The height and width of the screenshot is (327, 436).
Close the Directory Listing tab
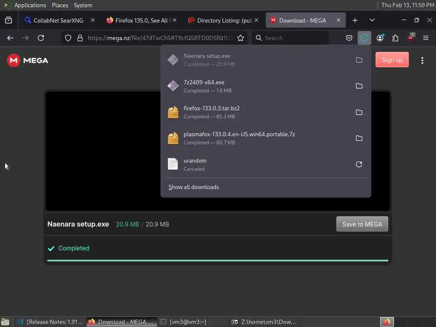[x=256, y=20]
